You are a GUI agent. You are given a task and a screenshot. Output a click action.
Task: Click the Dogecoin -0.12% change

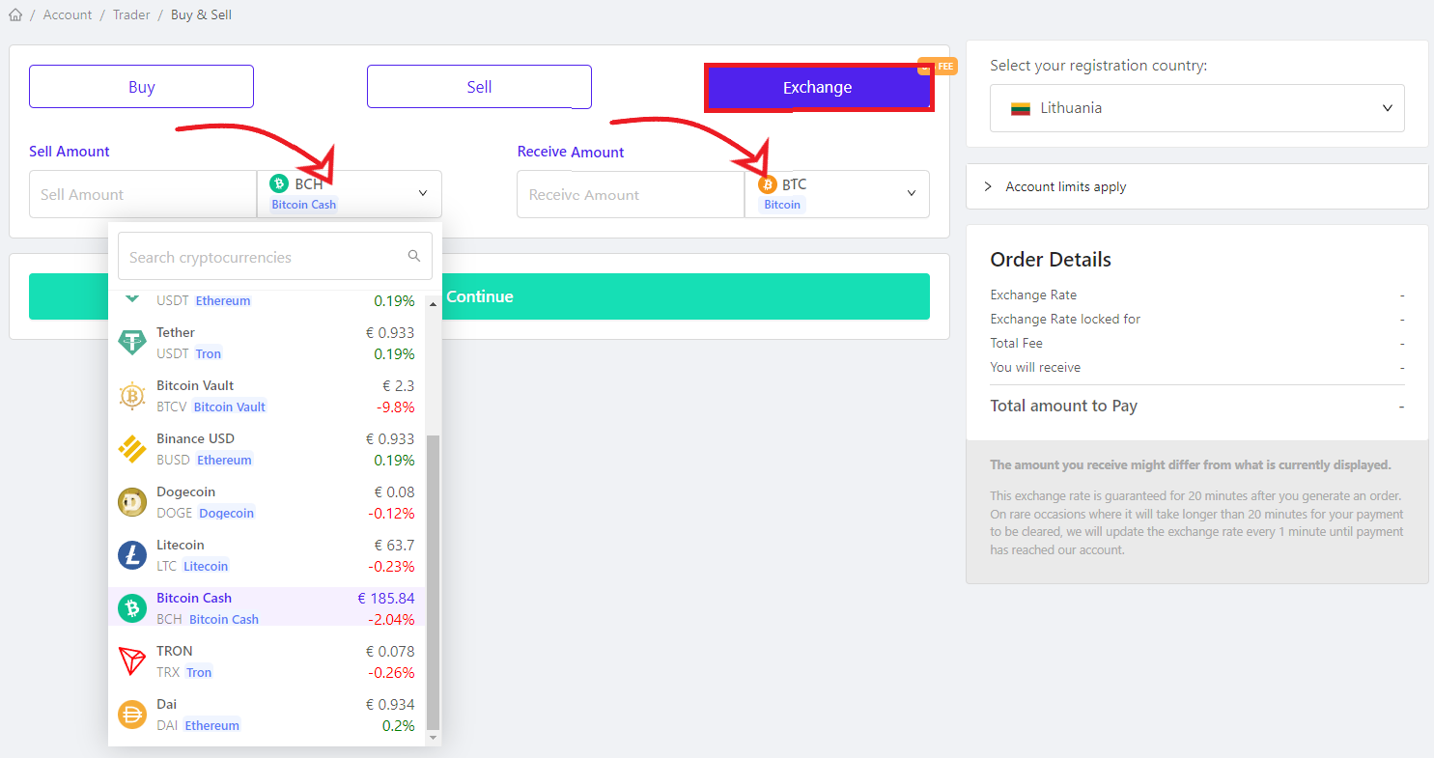[391, 513]
